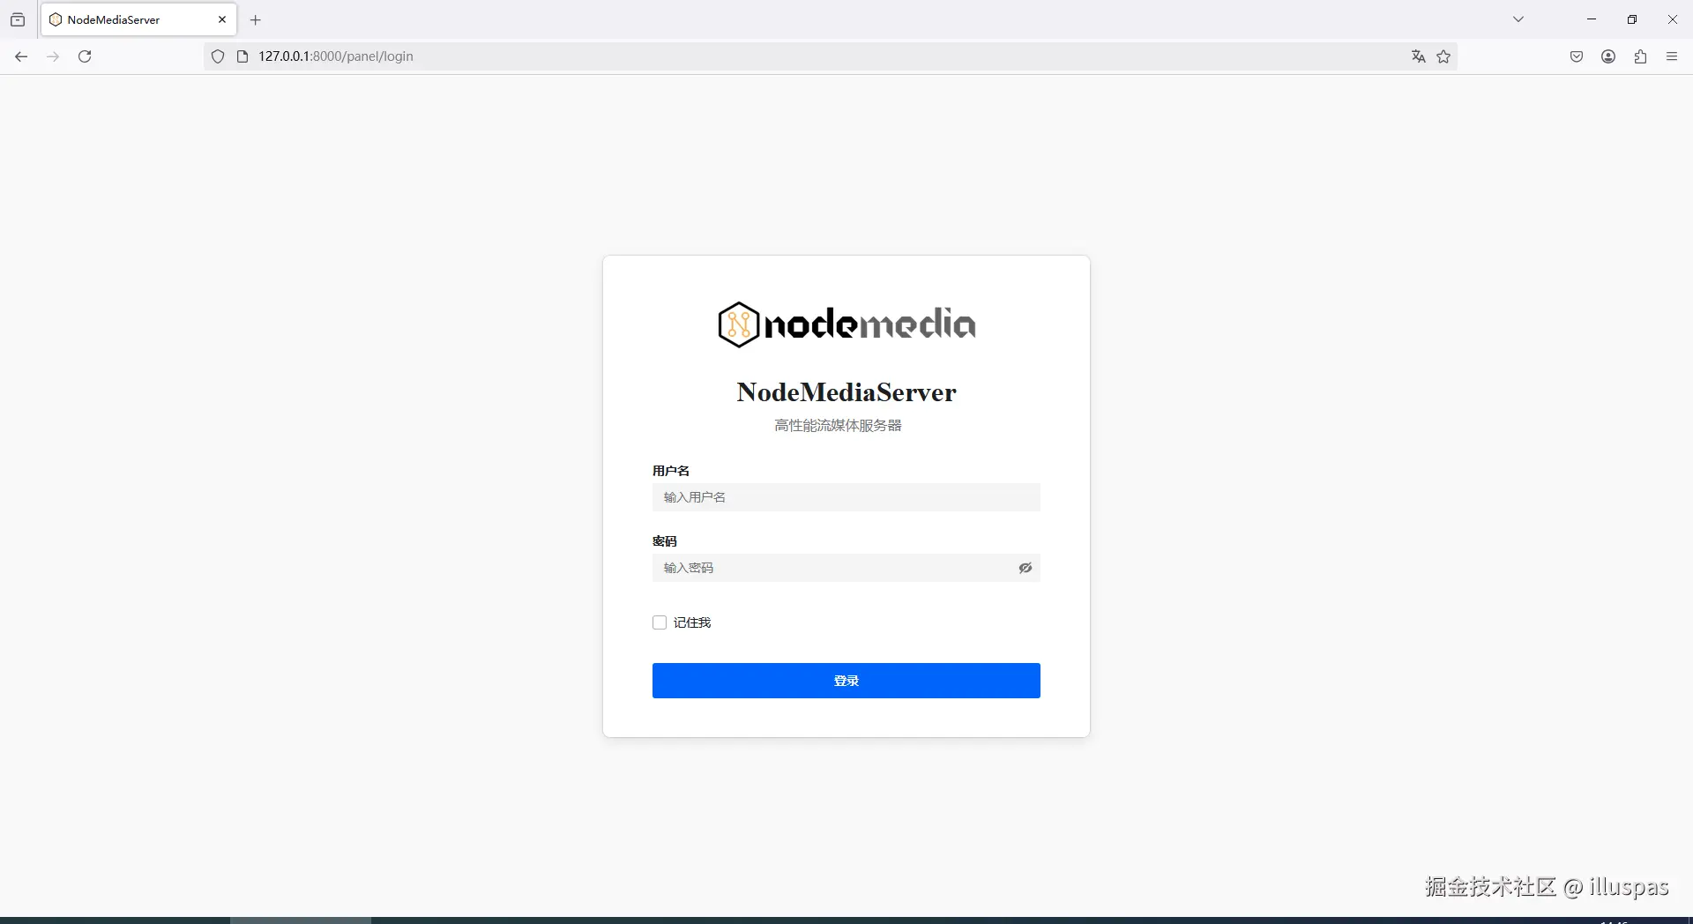Open the Pocket save icon
This screenshot has height=924, width=1693.
point(1577,56)
